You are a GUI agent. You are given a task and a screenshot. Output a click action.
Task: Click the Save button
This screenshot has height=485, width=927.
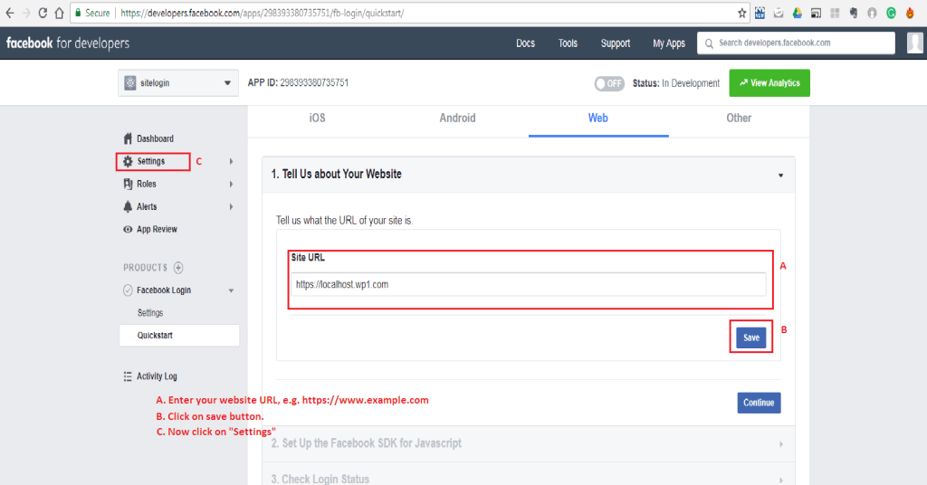point(750,338)
